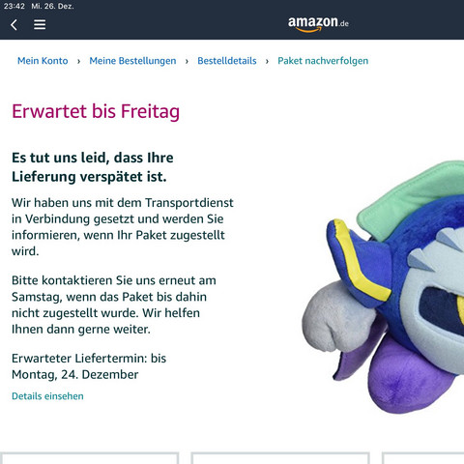464x464 pixels.
Task: Click the Details einsehen link
Action: (47, 396)
